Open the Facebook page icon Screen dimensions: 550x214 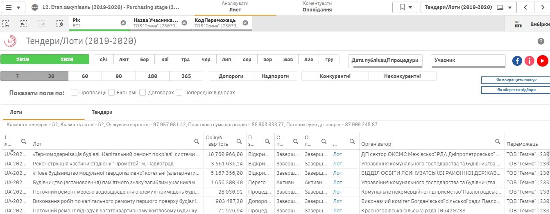517,61
